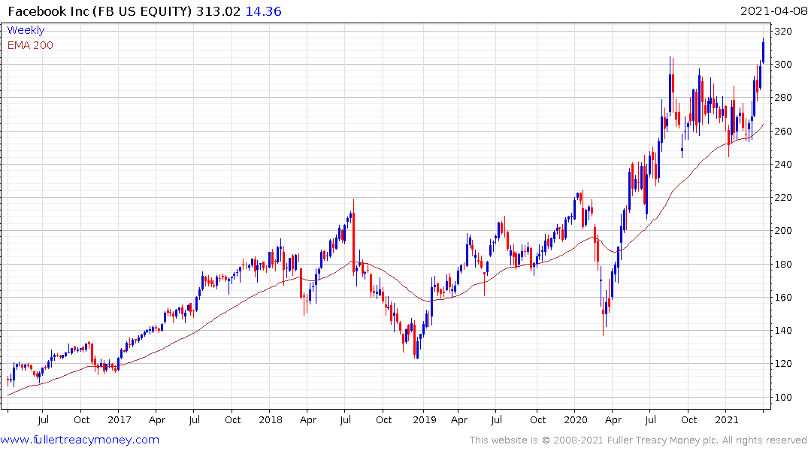Click the July 2018 peak candle near 218
The image size is (808, 451).
coord(353,237)
